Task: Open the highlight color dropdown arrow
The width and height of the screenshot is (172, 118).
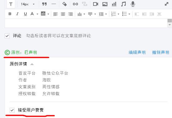Action: (x=48, y=14)
